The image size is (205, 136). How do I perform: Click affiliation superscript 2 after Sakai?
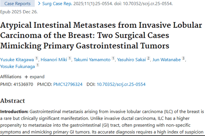[x=148, y=58]
